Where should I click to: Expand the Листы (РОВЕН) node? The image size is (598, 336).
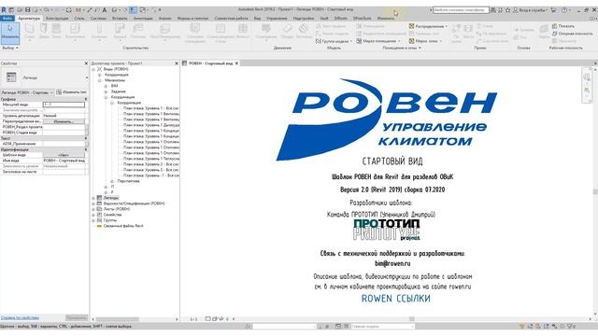(93, 209)
